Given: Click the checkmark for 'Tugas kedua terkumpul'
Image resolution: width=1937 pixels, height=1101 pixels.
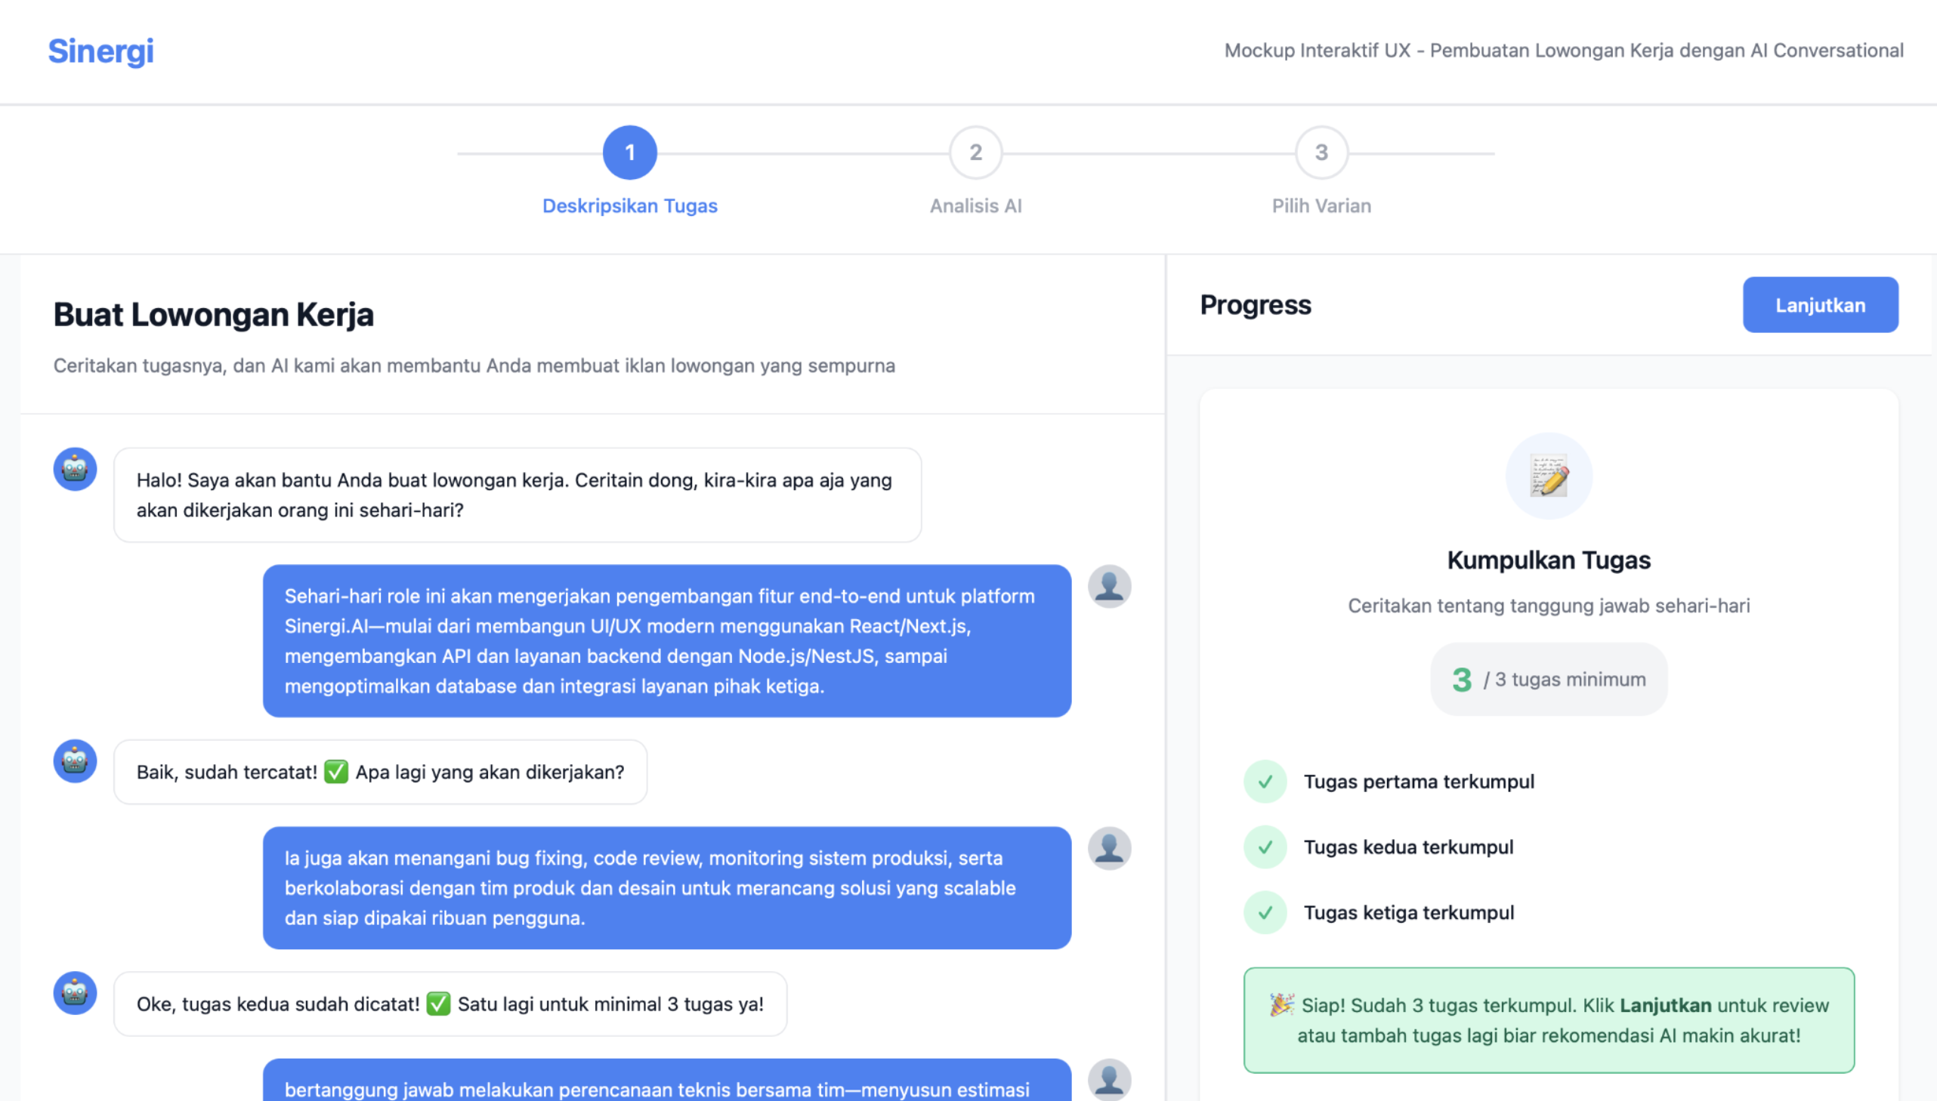Looking at the screenshot, I should (1265, 847).
